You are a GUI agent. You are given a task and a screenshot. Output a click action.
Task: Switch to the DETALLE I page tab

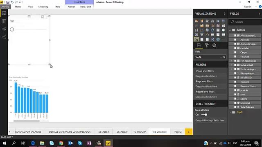click(x=104, y=131)
